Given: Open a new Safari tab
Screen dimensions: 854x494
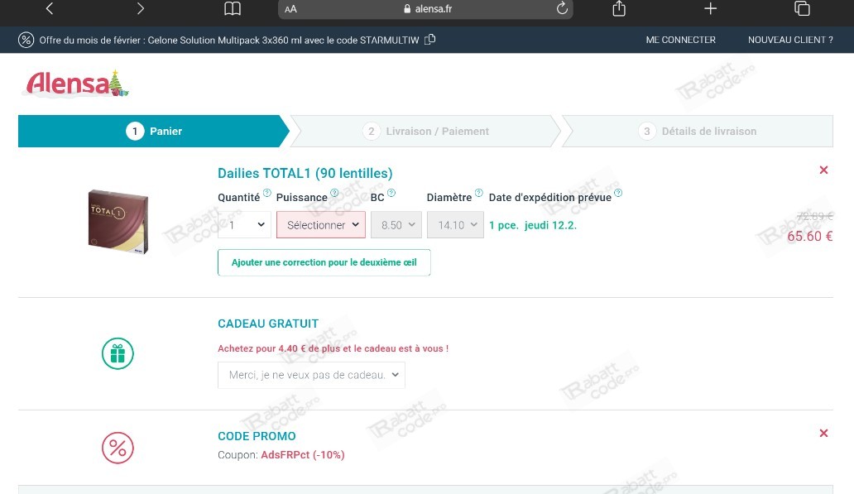Looking at the screenshot, I should click(710, 9).
